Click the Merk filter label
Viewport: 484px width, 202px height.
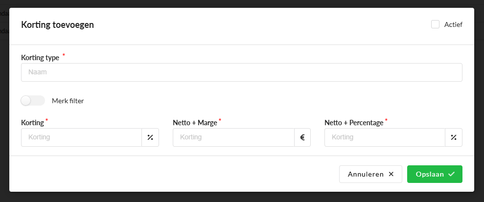[68, 101]
